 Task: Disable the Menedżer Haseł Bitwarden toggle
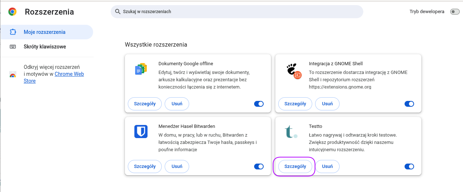pos(259,166)
